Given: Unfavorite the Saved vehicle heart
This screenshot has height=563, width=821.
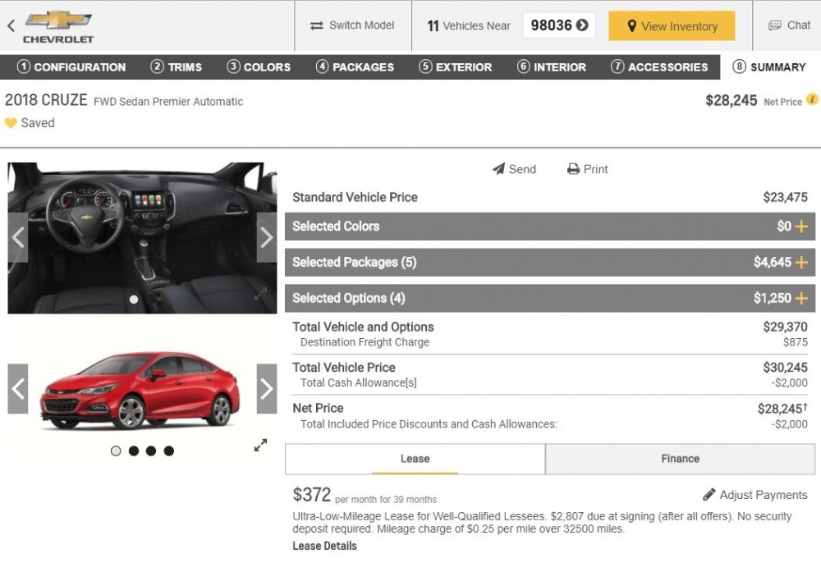Looking at the screenshot, I should pyautogui.click(x=10, y=122).
